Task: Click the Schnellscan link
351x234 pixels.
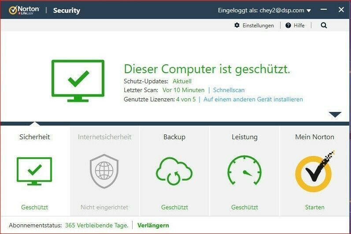Action: (x=229, y=90)
